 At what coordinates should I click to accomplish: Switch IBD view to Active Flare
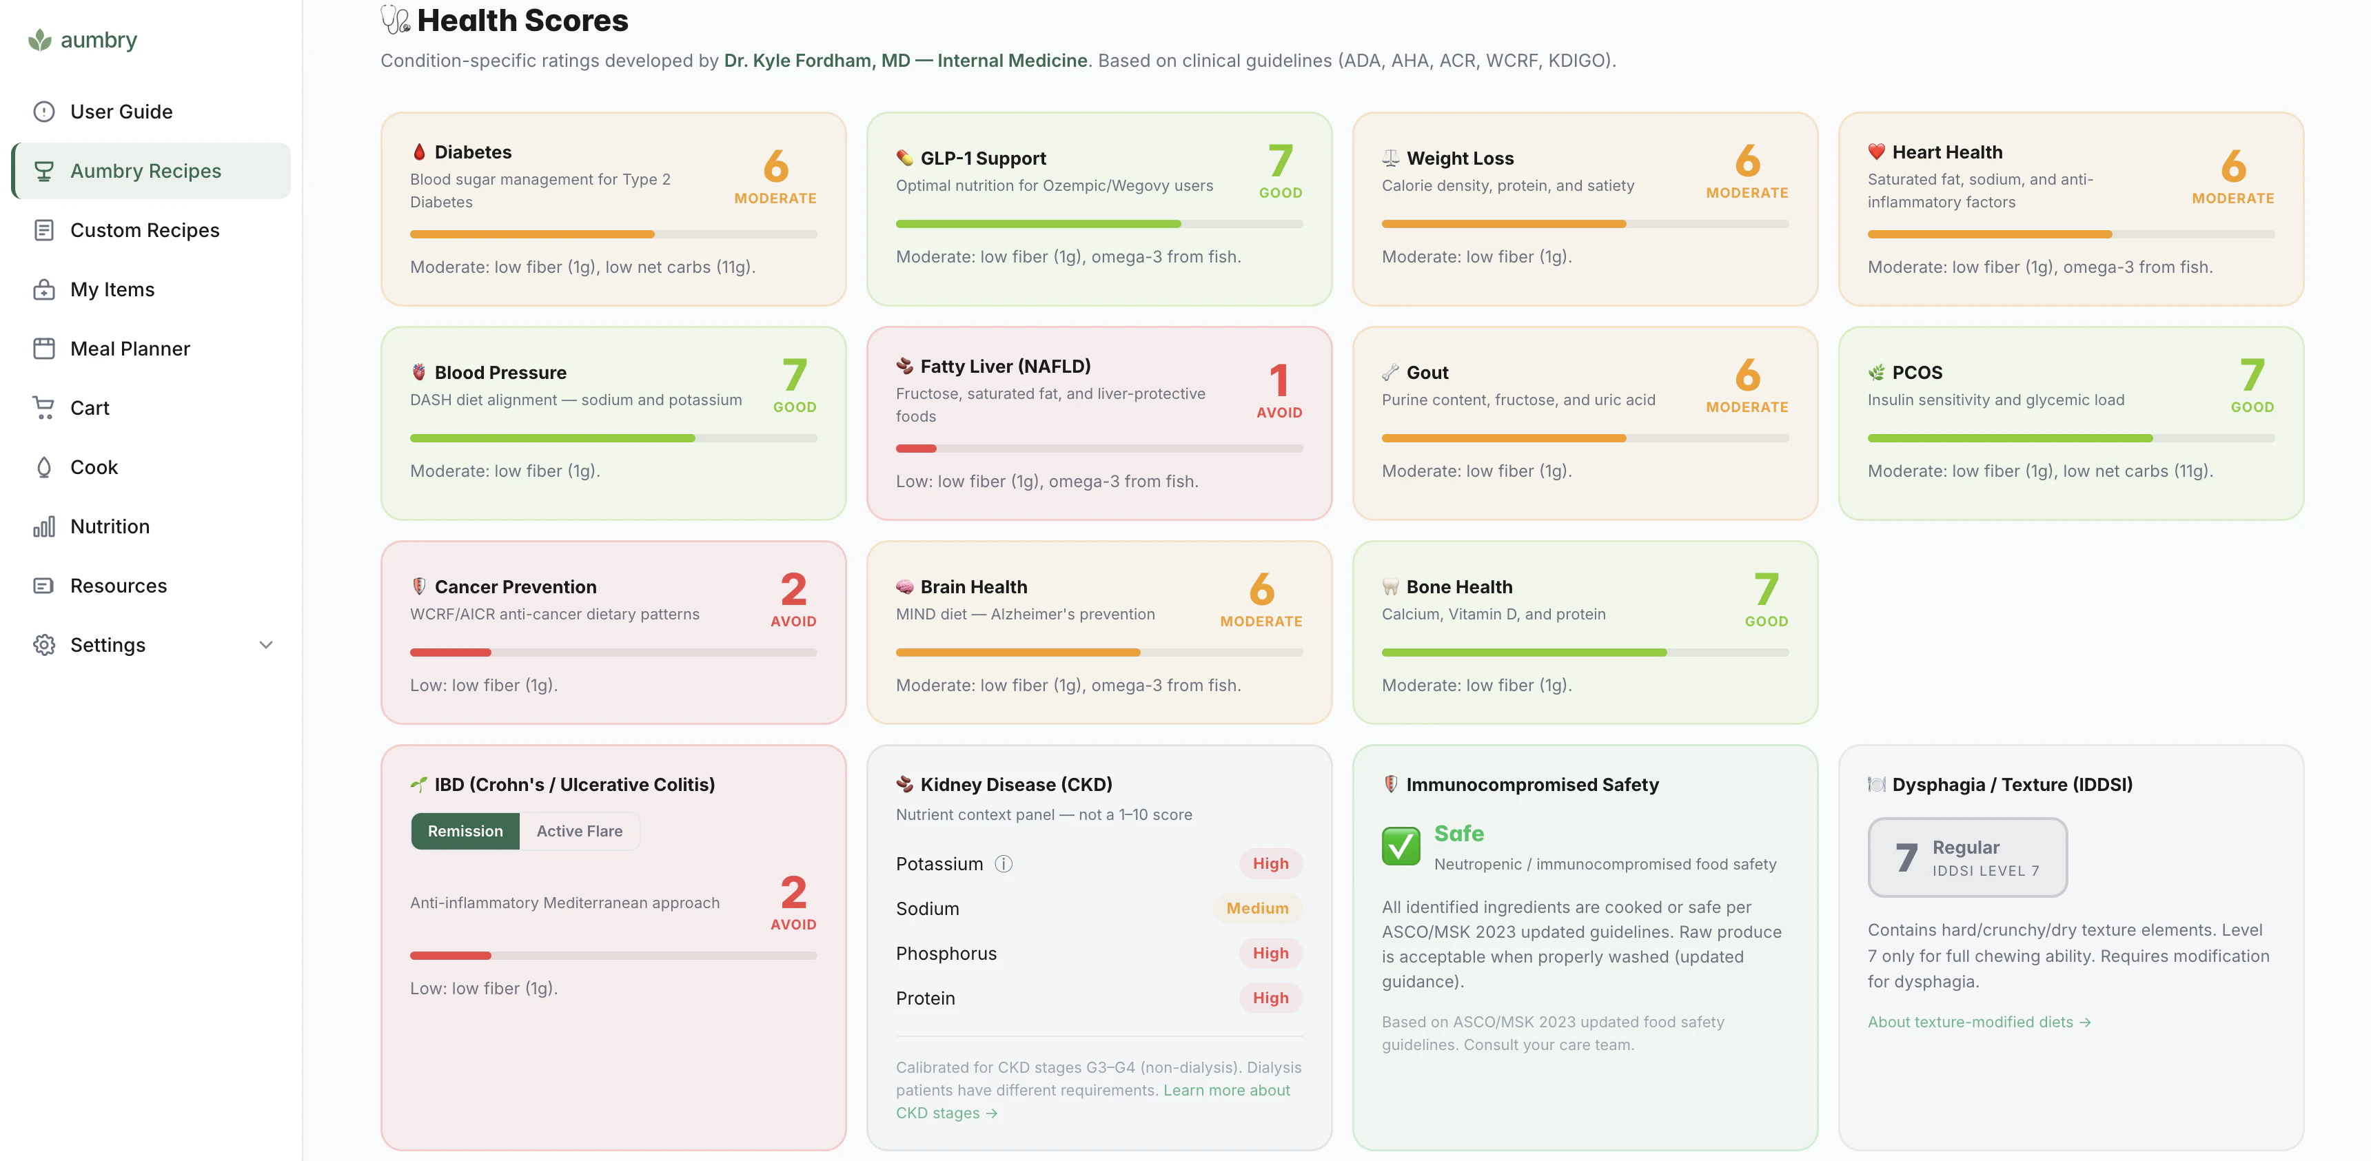pyautogui.click(x=579, y=831)
